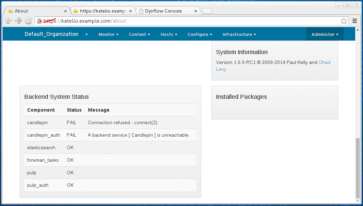Click OK status in pulp row
Screen dimensions: 363x206
70,173
